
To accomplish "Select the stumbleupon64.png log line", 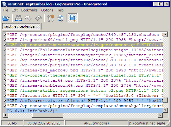I will coord(85,85).
